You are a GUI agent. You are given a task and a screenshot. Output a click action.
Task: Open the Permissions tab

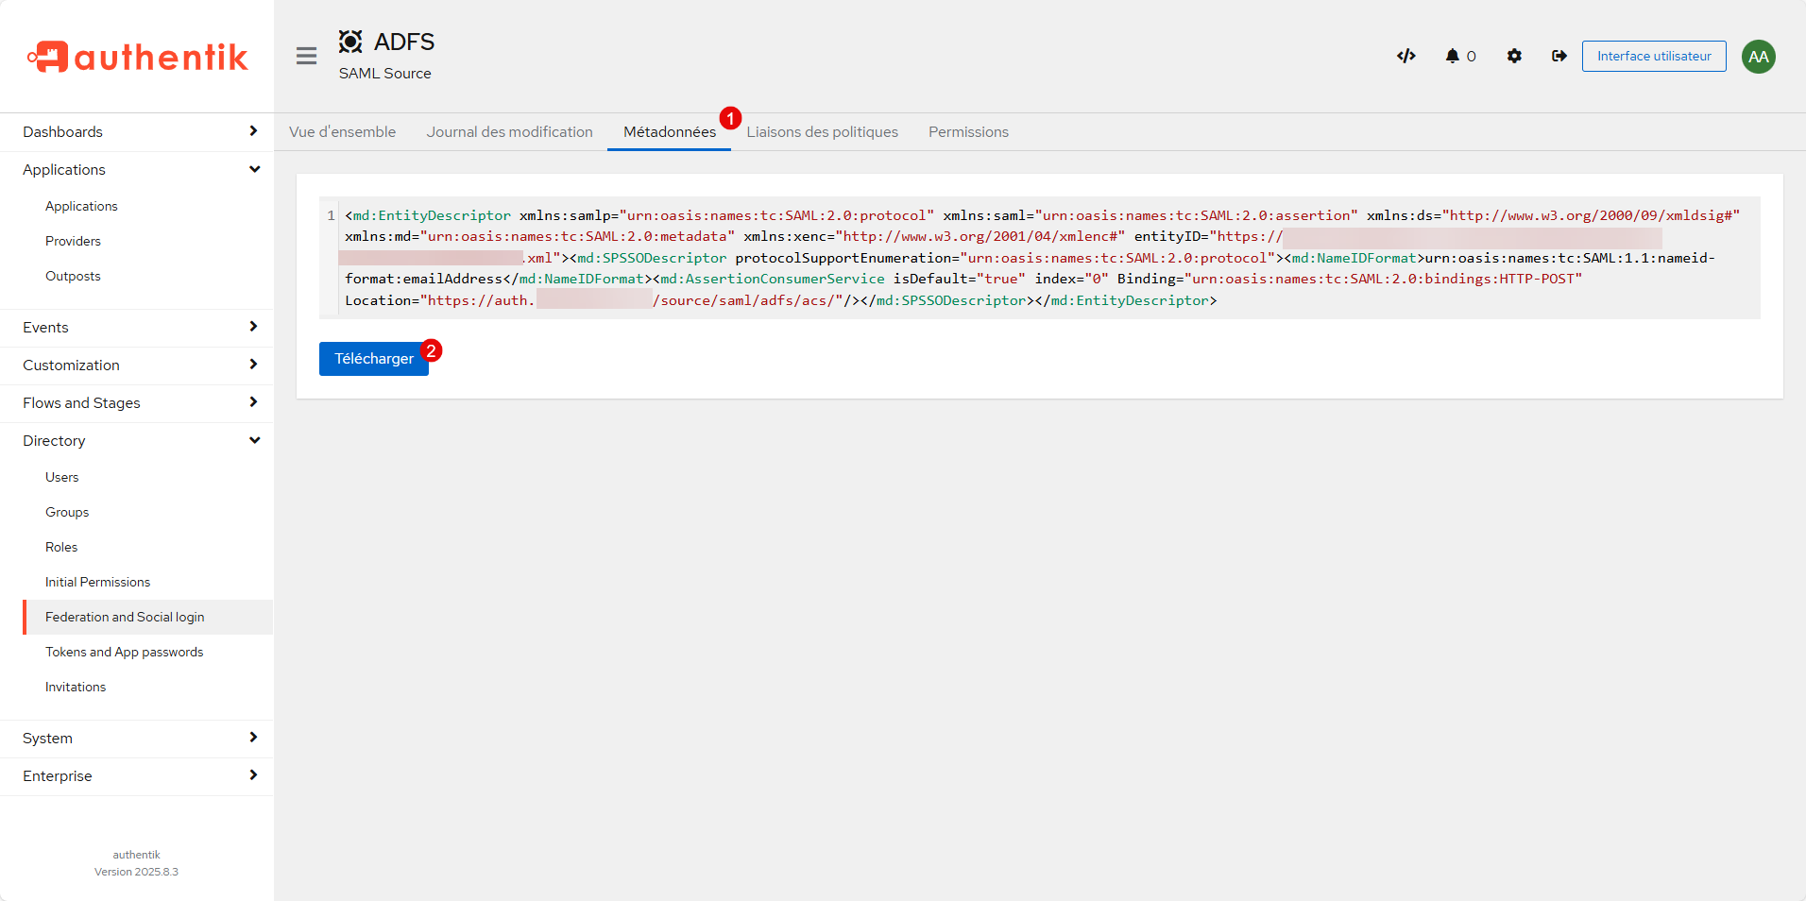pos(968,132)
